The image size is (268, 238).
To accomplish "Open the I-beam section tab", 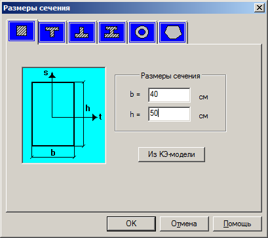I will 112,32.
